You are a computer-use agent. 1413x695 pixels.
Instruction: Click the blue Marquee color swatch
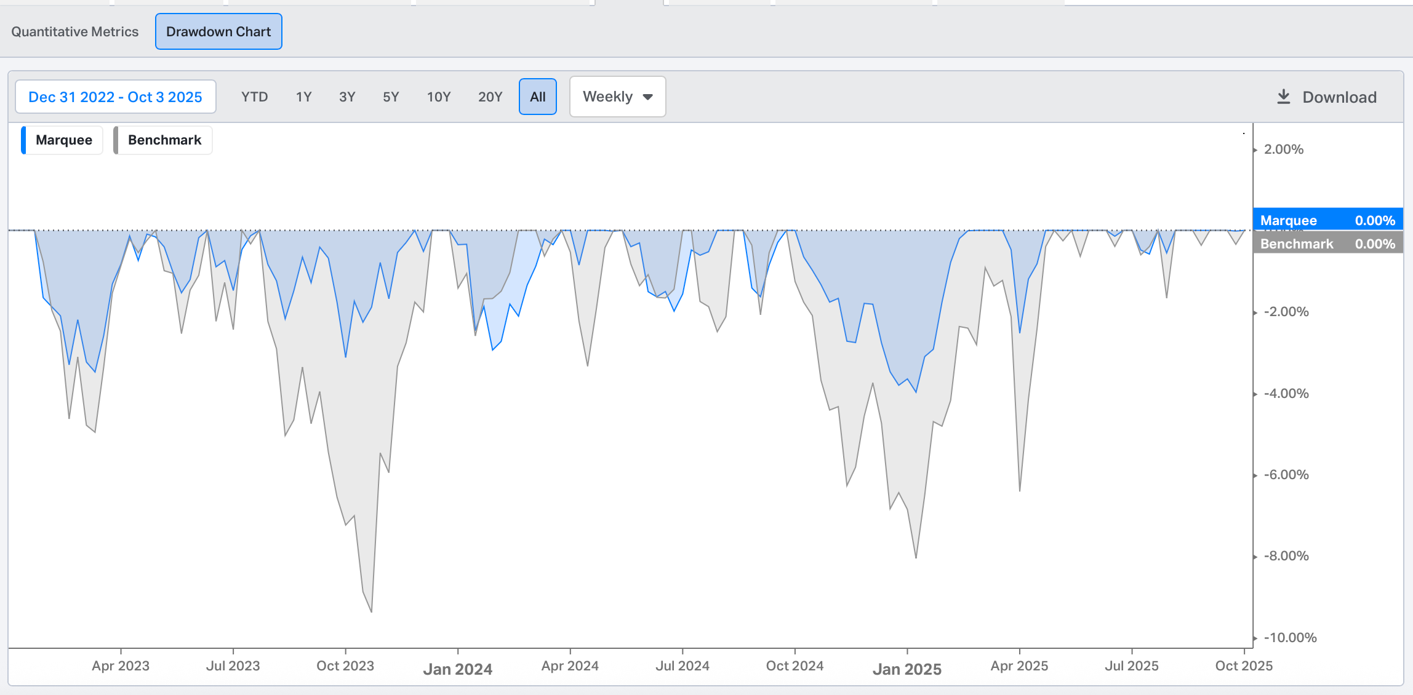click(x=23, y=140)
